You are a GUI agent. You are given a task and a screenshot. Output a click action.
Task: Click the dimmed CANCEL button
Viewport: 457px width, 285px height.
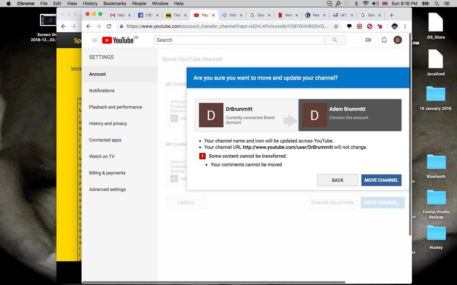click(186, 203)
